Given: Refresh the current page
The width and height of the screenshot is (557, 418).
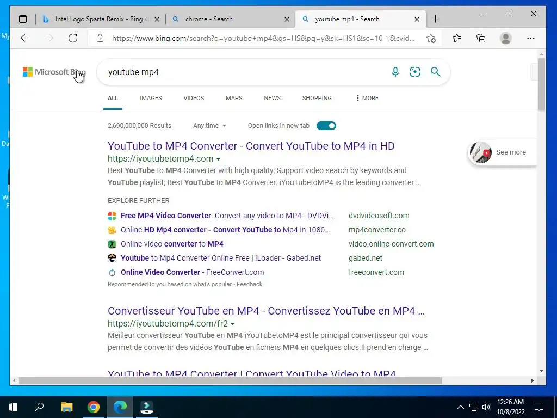Looking at the screenshot, I should click(x=73, y=38).
